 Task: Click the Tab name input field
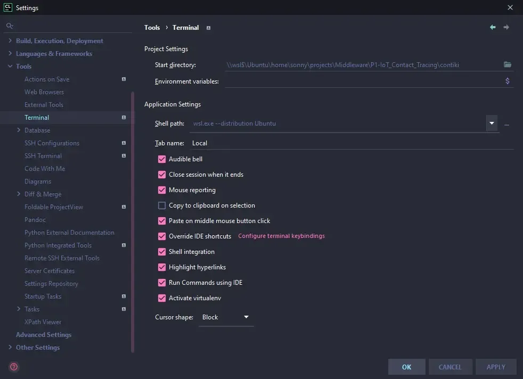tap(352, 143)
